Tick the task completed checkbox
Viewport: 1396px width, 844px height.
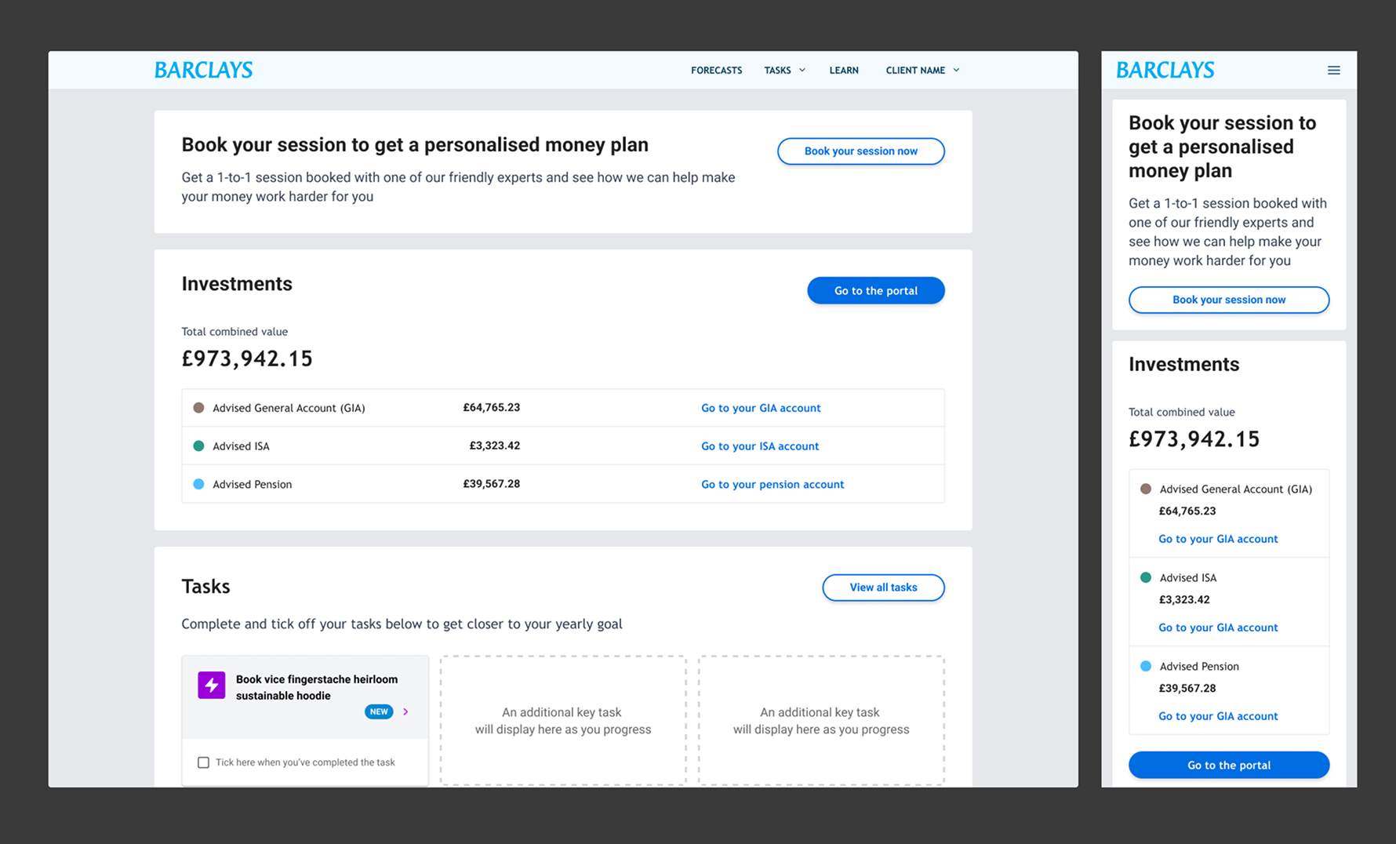pos(203,762)
